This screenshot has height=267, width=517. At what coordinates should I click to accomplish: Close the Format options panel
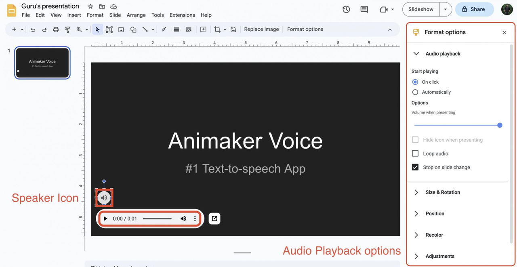click(x=504, y=32)
